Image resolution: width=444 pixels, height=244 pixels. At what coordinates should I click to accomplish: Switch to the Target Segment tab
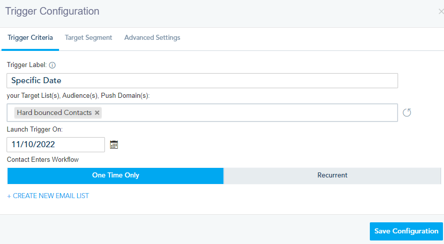tap(88, 38)
